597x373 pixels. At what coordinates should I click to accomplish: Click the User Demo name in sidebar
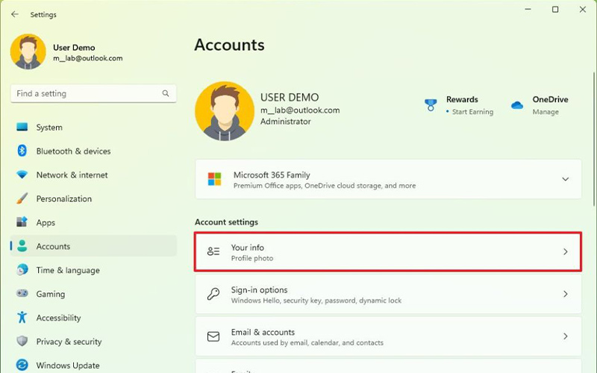pyautogui.click(x=74, y=48)
